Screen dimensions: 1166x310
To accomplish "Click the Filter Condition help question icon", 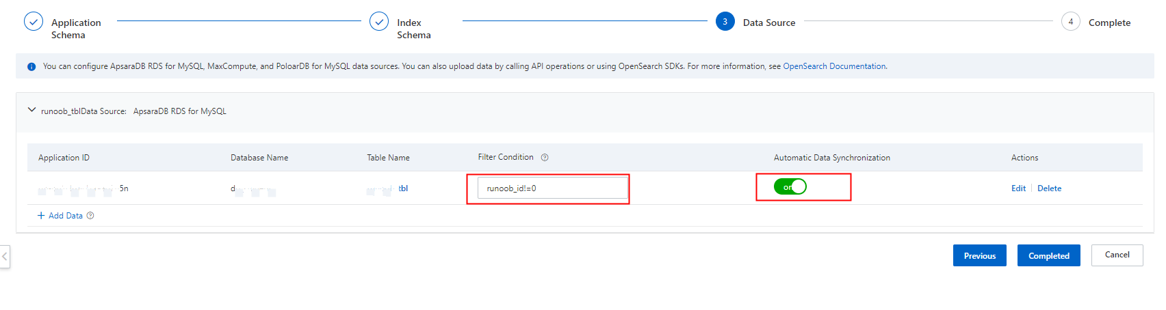I will tap(545, 158).
